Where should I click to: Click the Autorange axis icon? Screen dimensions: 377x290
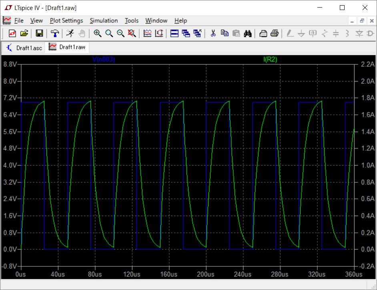[x=159, y=33]
